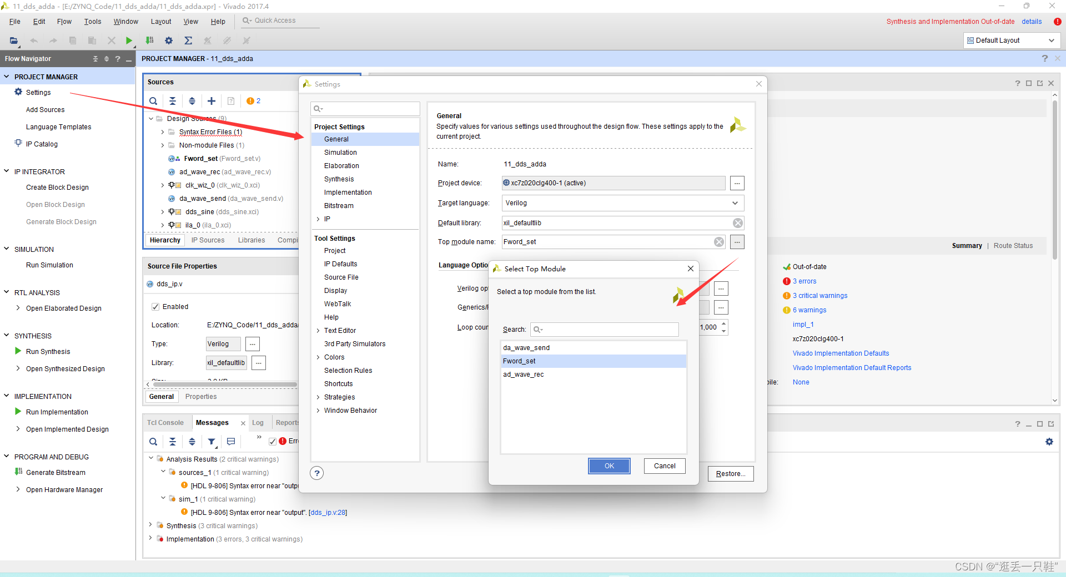
Task: Switch to the Tcl Console tab
Action: pyautogui.click(x=165, y=423)
